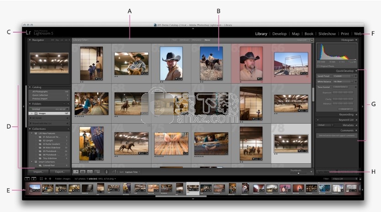Screen dimensions: 381x212
Task: Open Metadata Default preset dropdown
Action: click(325, 125)
